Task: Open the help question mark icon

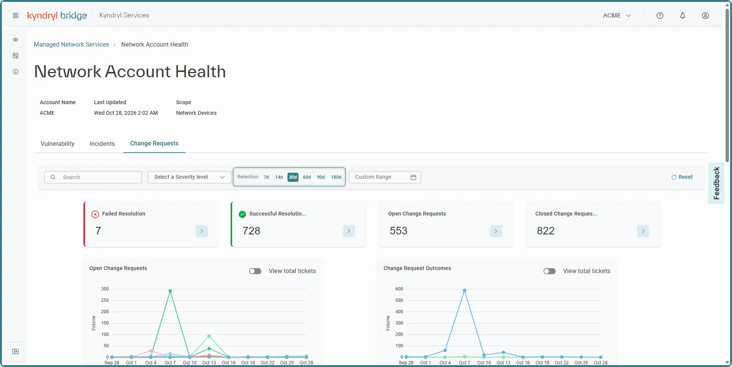Action: pyautogui.click(x=660, y=16)
